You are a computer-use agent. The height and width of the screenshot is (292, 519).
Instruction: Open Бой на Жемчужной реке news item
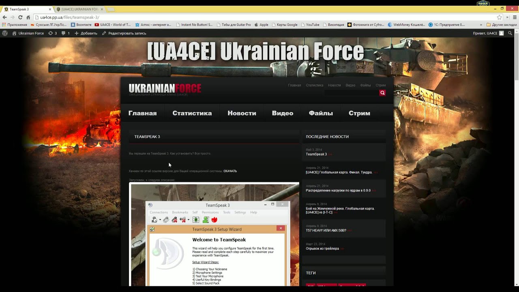click(340, 210)
